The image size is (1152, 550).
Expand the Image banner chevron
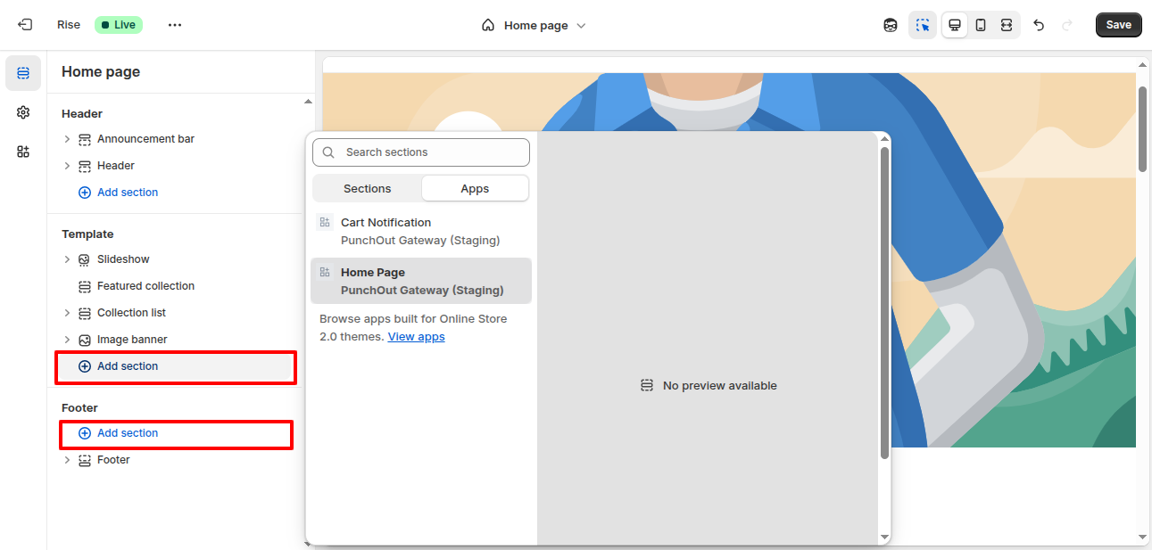(x=67, y=340)
